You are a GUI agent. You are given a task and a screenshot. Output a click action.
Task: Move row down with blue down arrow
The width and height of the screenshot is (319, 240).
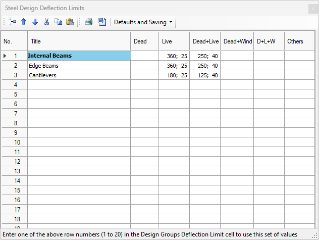click(x=35, y=22)
